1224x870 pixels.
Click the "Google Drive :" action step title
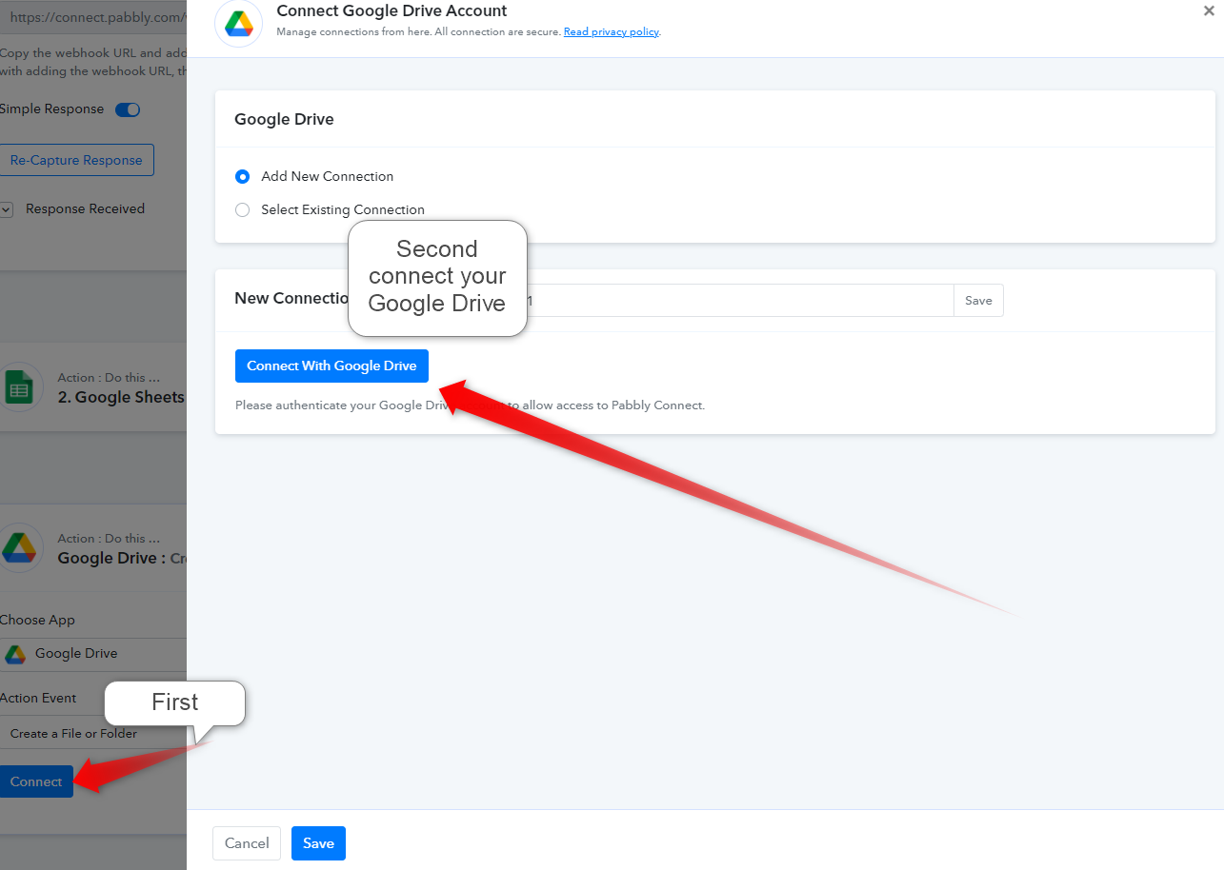click(111, 559)
